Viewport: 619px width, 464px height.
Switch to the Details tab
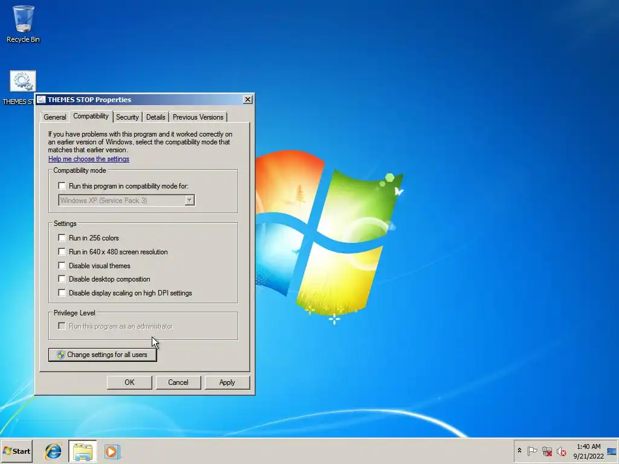(x=155, y=117)
